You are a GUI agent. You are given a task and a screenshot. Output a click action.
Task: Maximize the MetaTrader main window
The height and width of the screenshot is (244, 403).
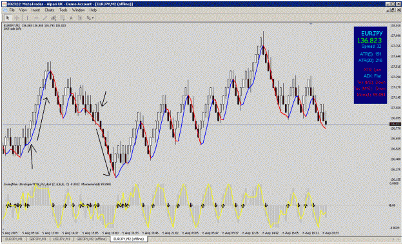click(x=393, y=4)
